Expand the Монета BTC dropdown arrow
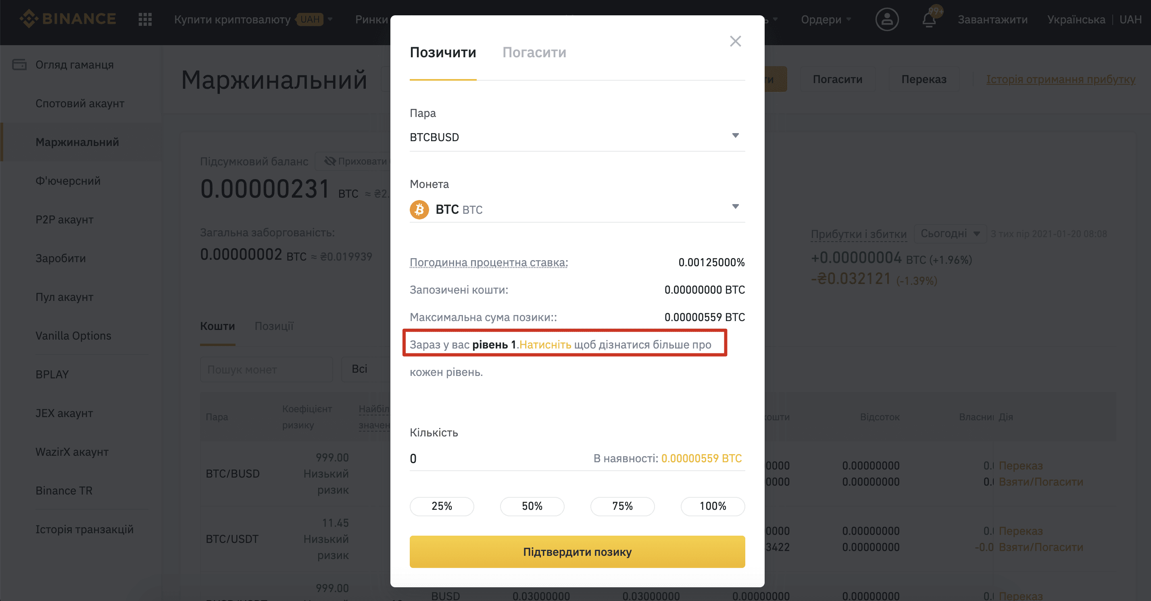1151x601 pixels. point(736,207)
